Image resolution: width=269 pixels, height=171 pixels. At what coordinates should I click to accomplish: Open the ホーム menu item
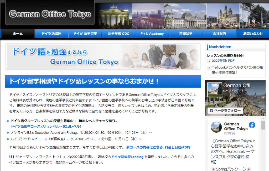(x=18, y=34)
